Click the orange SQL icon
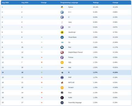This screenshot has width=132, height=106. (x=62, y=62)
